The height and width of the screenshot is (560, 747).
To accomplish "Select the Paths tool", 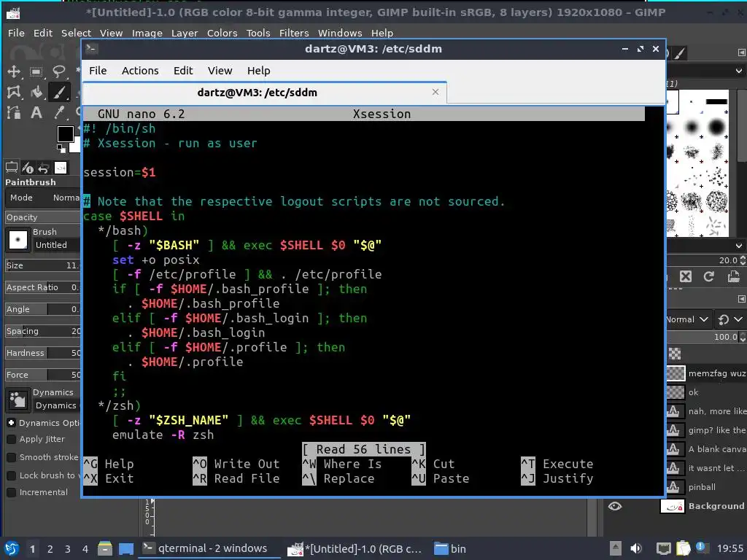I will [x=14, y=112].
